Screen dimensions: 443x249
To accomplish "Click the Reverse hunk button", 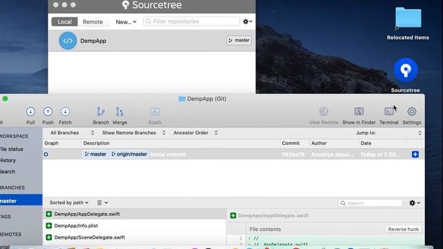I will (403, 229).
